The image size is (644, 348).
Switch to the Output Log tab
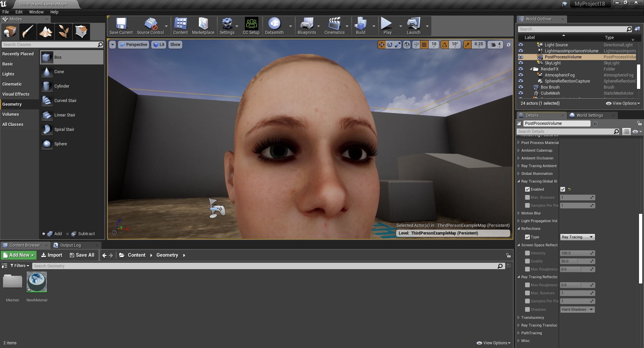pos(71,245)
